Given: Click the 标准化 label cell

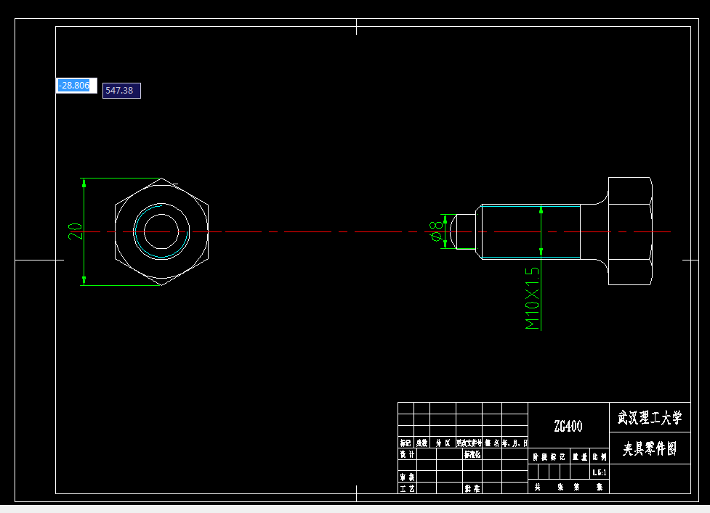Looking at the screenshot, I should [472, 454].
